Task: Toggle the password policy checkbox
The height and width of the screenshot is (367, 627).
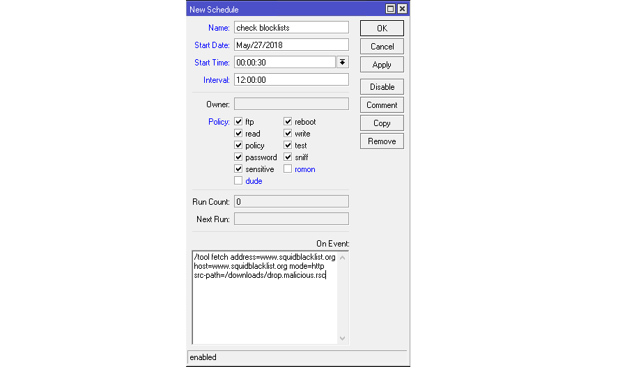Action: pyautogui.click(x=238, y=157)
